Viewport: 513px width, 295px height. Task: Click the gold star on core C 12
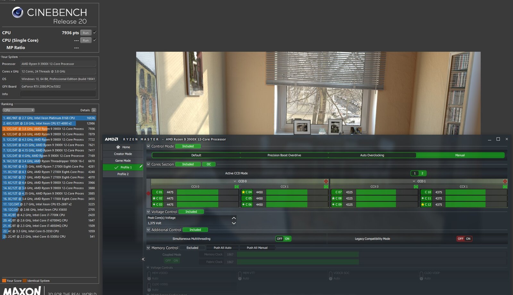pyautogui.click(x=423, y=204)
